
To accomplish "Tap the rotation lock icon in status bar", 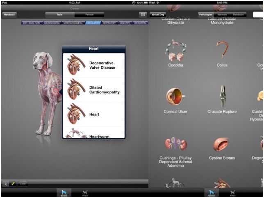I will (134, 3).
